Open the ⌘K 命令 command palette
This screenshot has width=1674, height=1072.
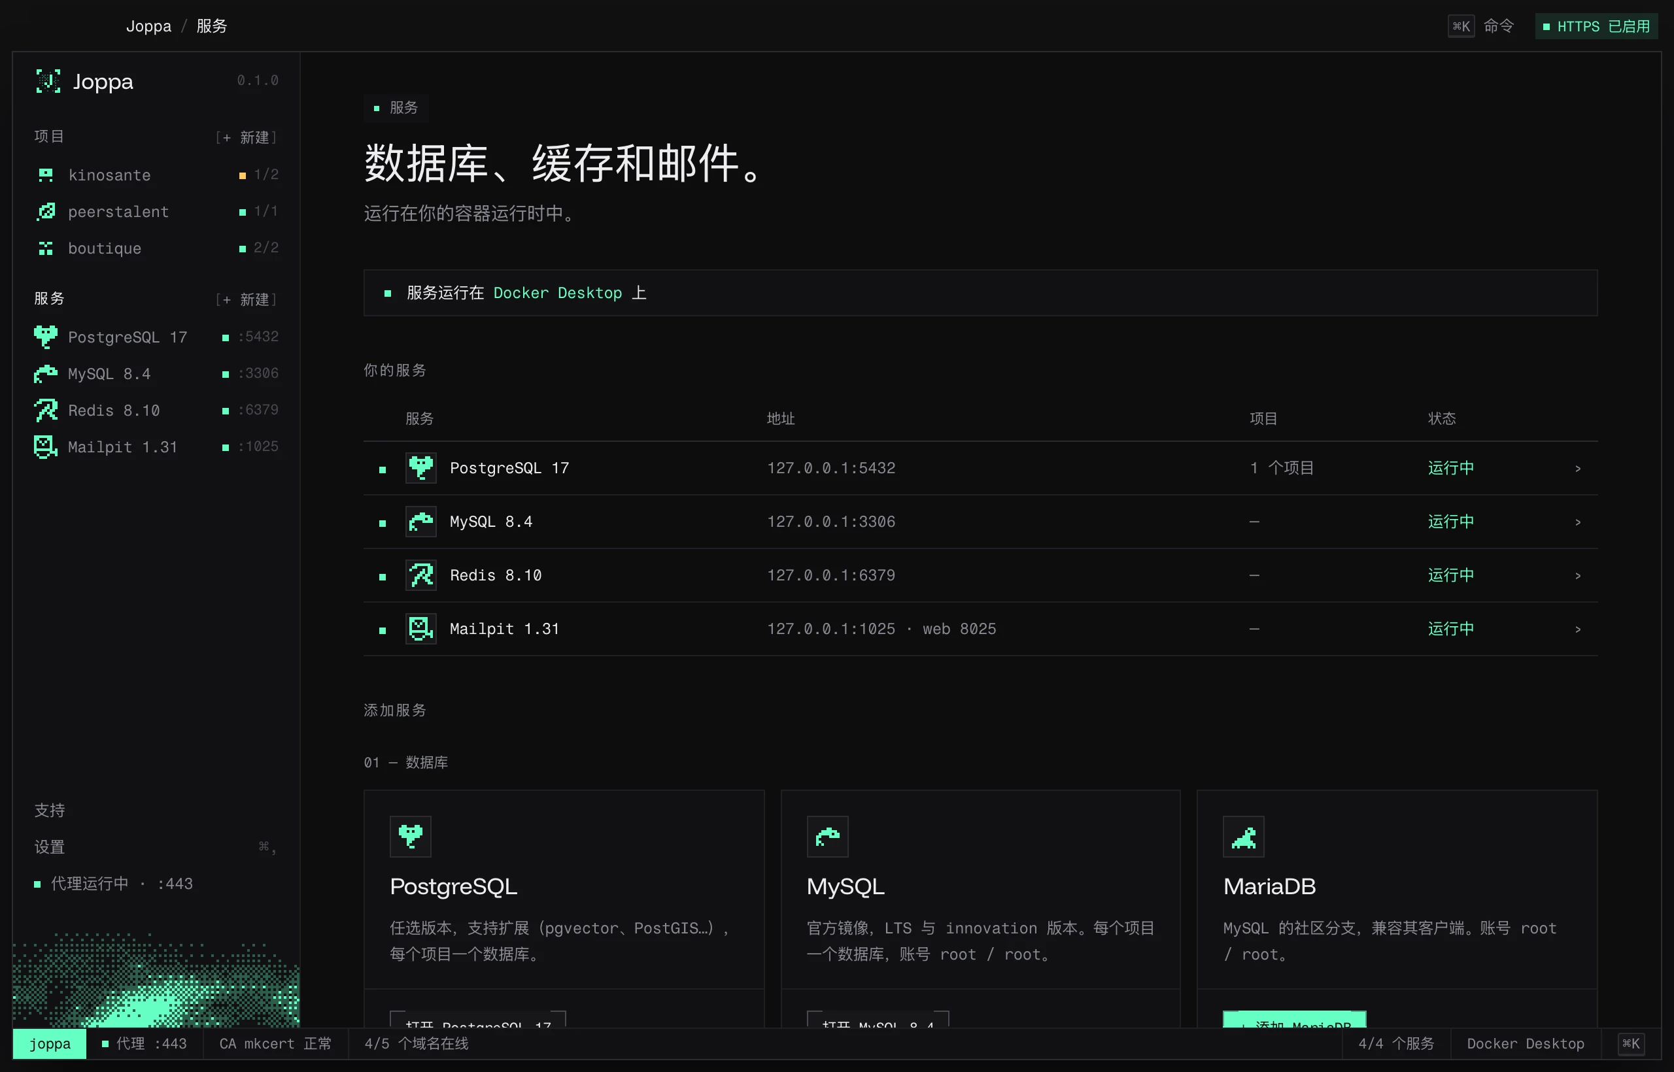(x=1481, y=26)
